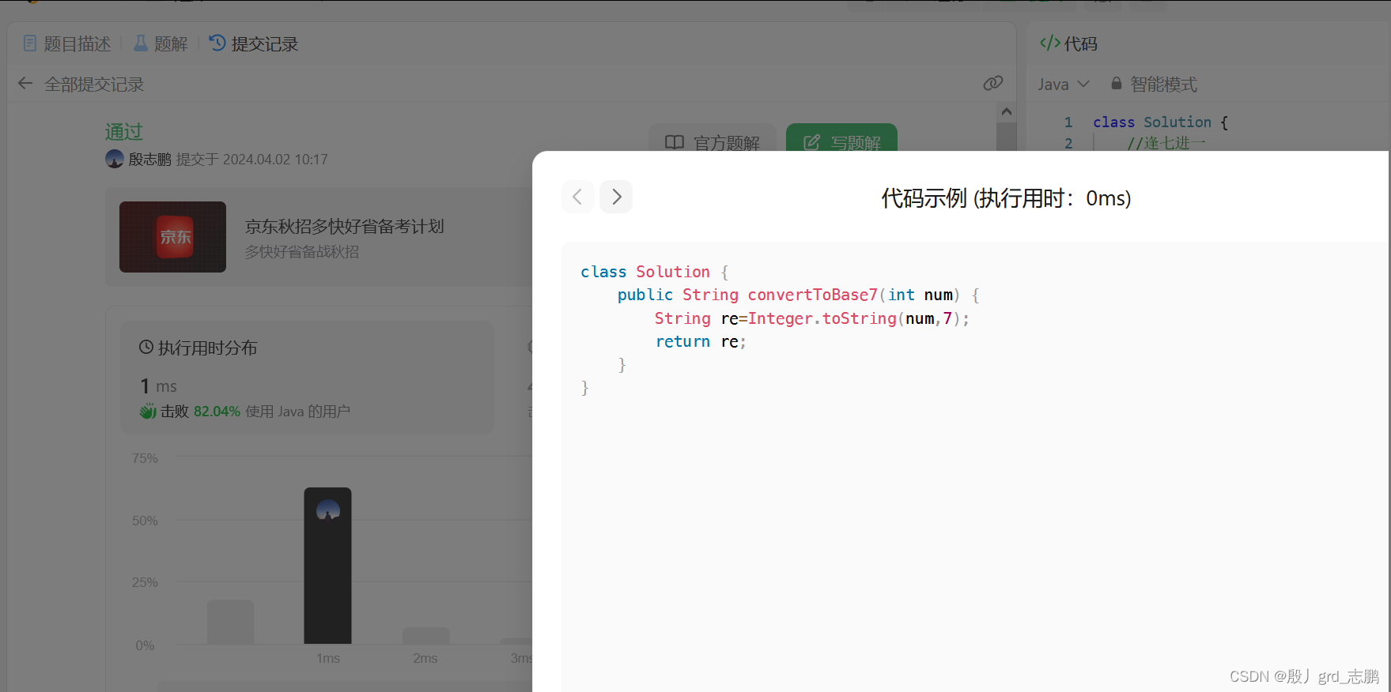Image resolution: width=1391 pixels, height=692 pixels.
Task: Go to next code example arrow
Action: (x=616, y=197)
